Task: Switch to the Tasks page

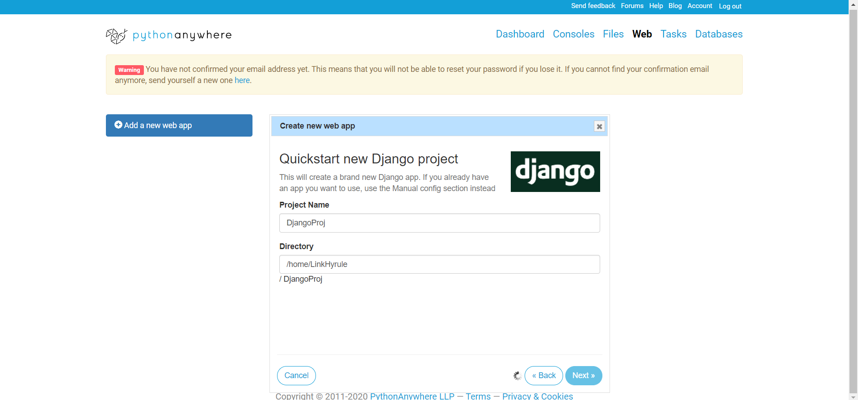Action: pos(673,34)
